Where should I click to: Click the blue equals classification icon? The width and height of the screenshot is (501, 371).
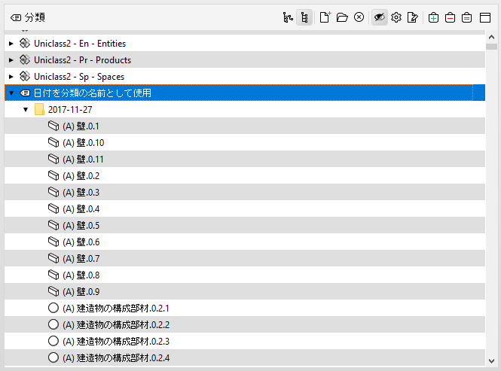(466, 17)
